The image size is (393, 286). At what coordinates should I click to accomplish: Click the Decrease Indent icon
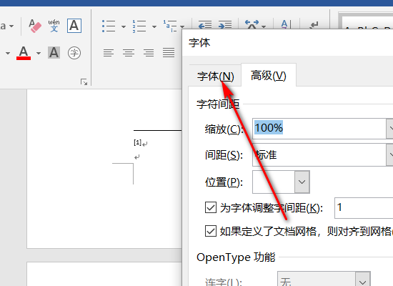tap(205, 25)
